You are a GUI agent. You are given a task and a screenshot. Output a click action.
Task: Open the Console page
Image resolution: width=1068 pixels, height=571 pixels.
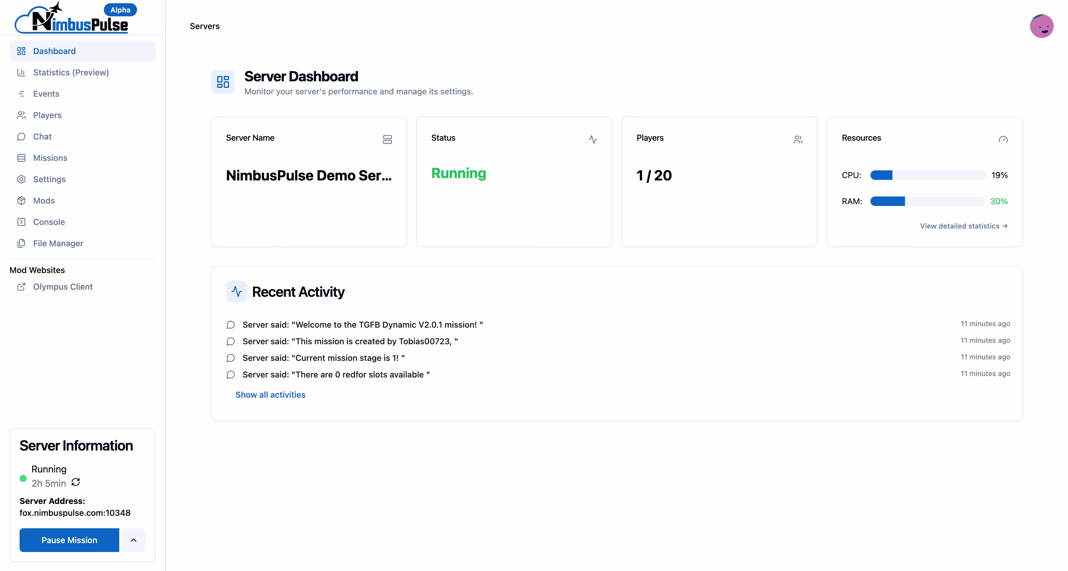coord(82,222)
